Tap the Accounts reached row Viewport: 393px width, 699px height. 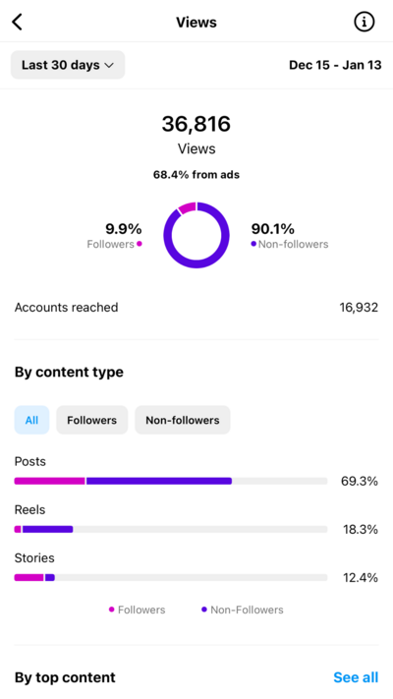196,308
